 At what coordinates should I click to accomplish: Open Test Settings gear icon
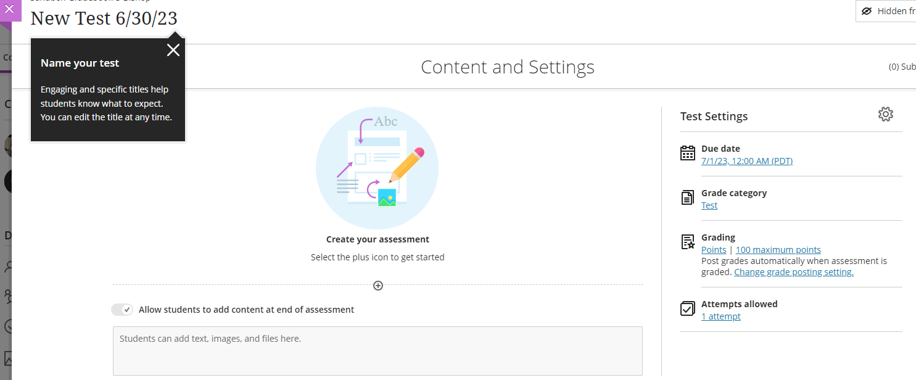point(885,114)
